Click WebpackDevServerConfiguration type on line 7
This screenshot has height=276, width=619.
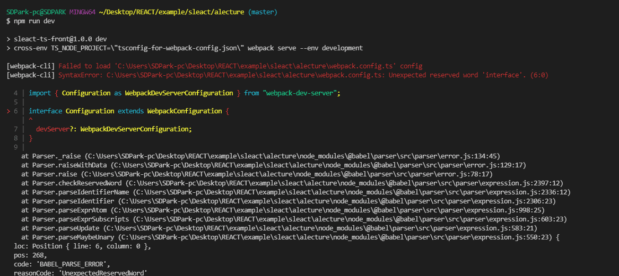coord(135,129)
